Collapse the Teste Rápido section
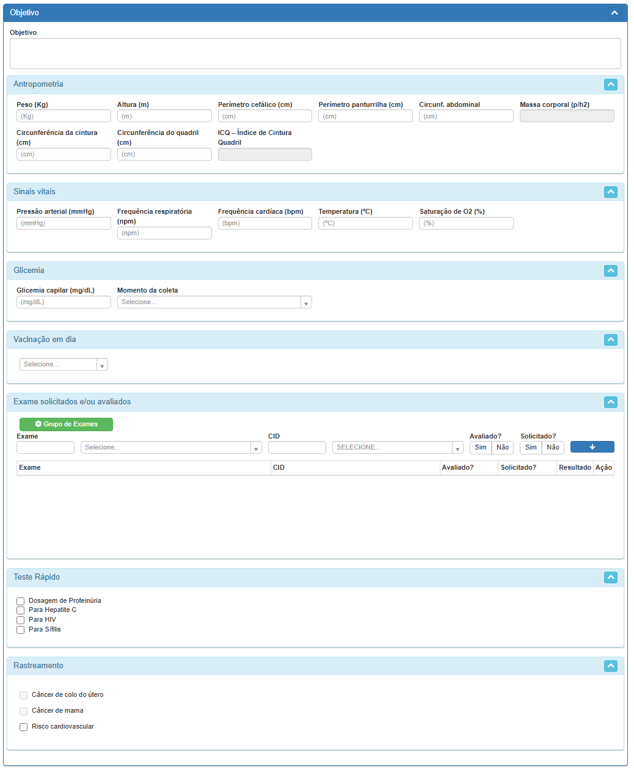The image size is (634, 772). [x=610, y=577]
